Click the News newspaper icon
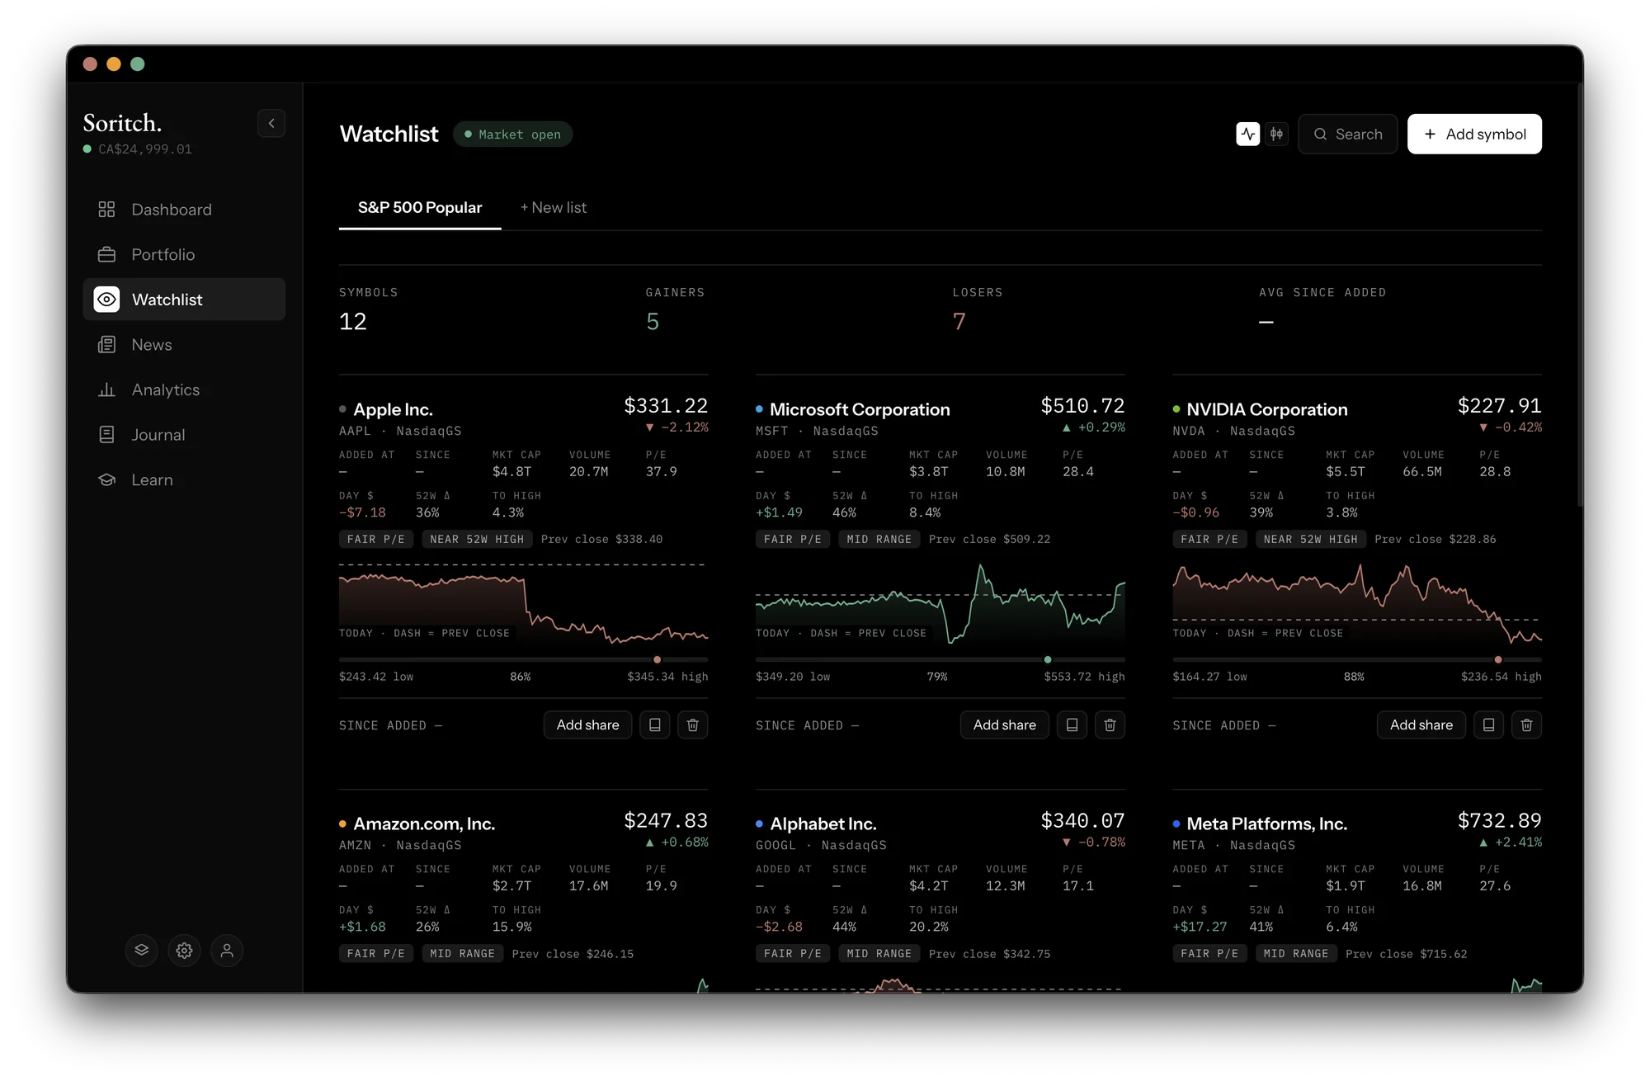 [x=106, y=345]
